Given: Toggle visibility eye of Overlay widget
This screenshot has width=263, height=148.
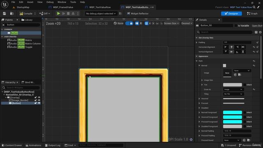Looking at the screenshot, I should [39, 97].
